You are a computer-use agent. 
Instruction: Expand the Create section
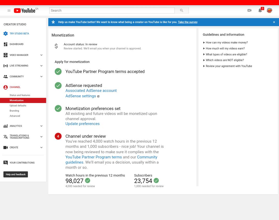pos(41,148)
